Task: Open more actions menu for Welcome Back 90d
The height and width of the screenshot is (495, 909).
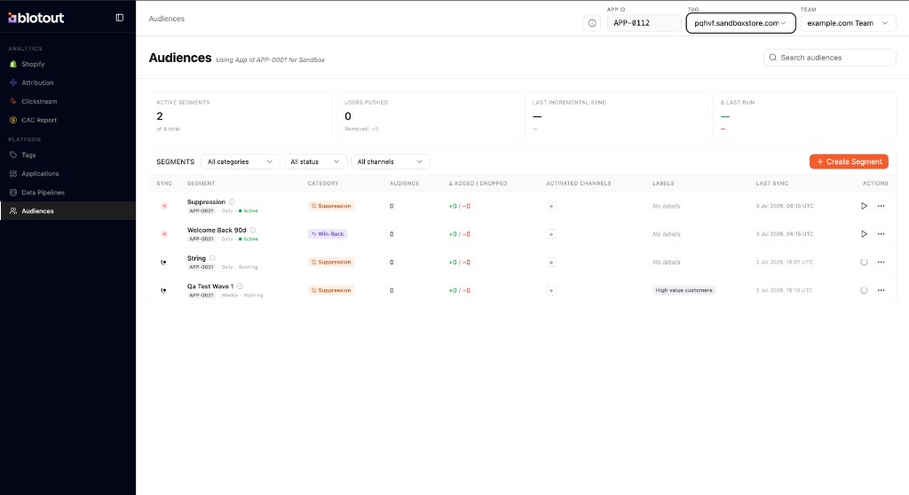Action: (881, 234)
